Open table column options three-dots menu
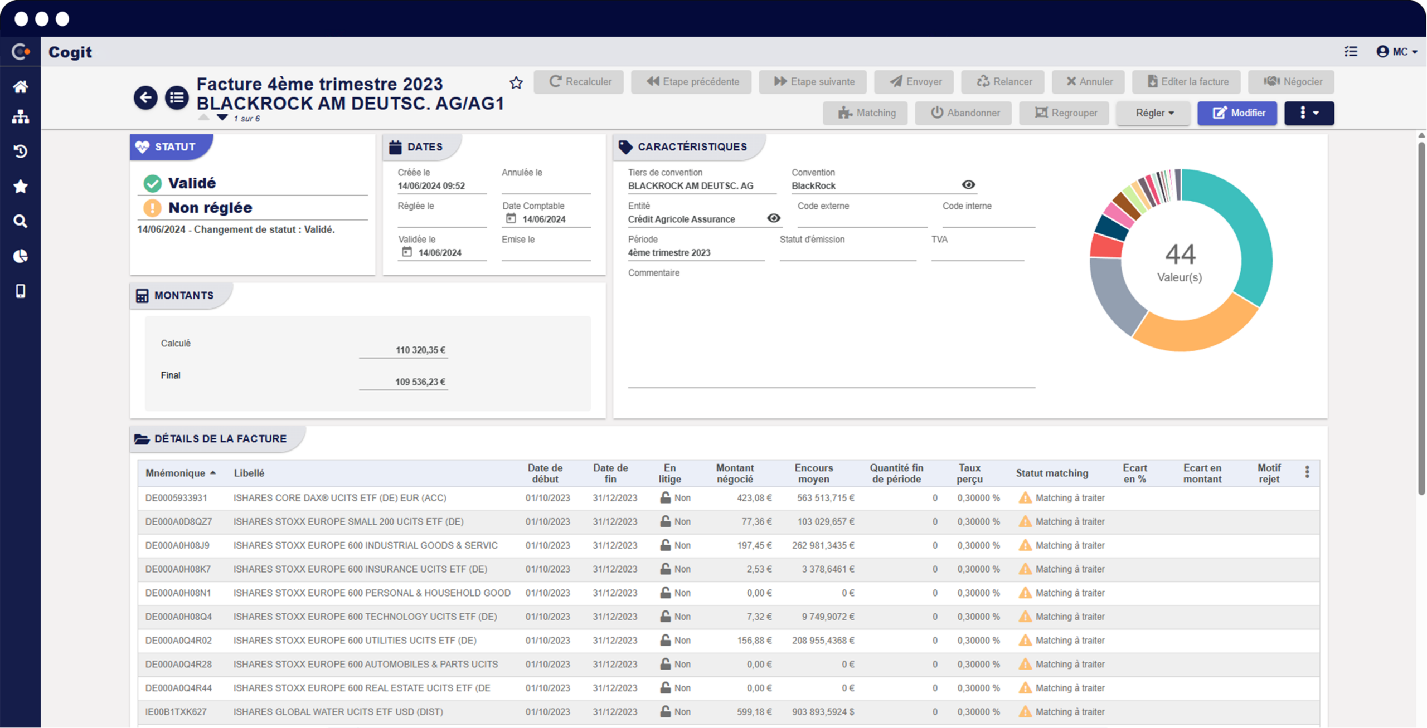This screenshot has width=1427, height=728. [x=1307, y=472]
